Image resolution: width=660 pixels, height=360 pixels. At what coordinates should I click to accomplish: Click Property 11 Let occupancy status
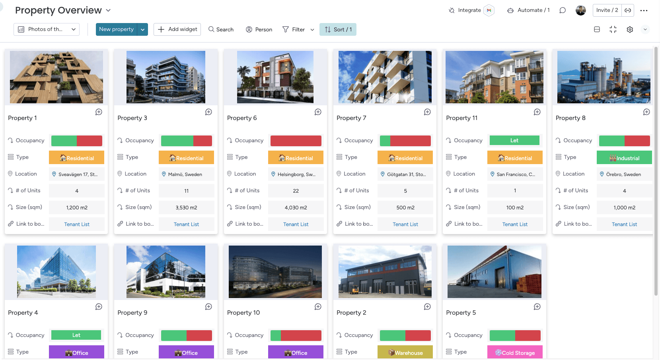pos(514,141)
